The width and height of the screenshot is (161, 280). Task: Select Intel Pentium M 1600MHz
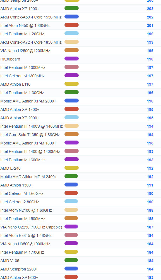[x=23, y=160]
